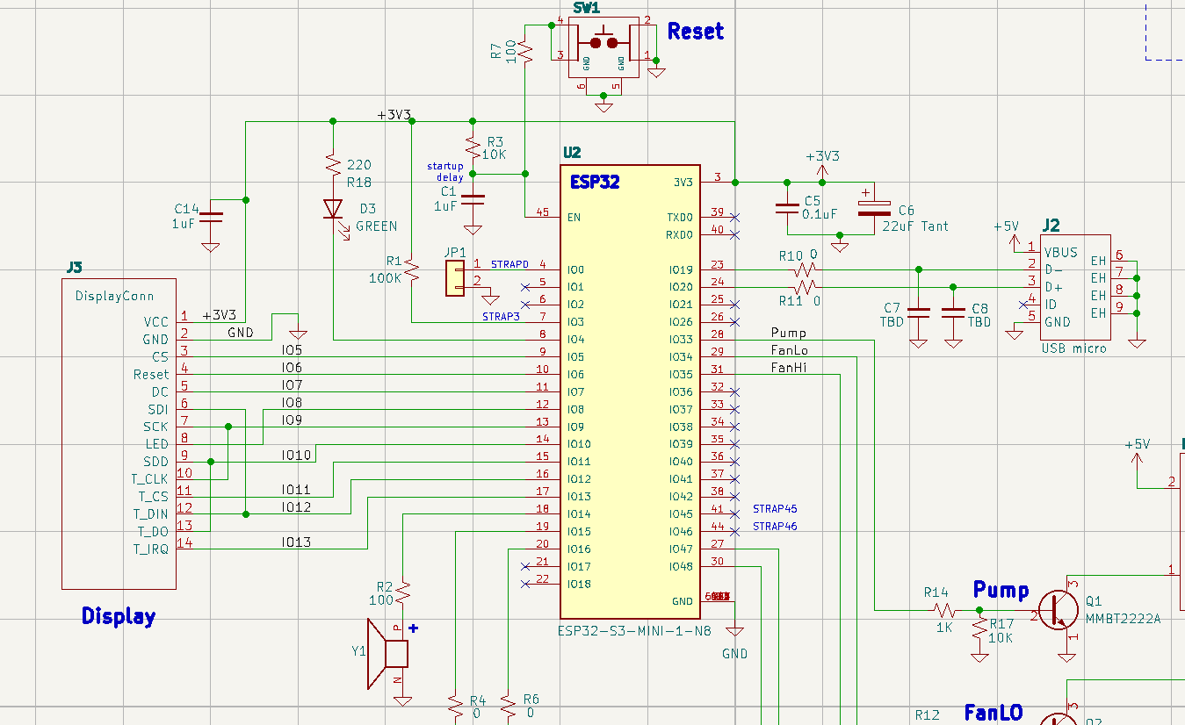Click the 'FanLo' net label at IO34

pos(790,351)
